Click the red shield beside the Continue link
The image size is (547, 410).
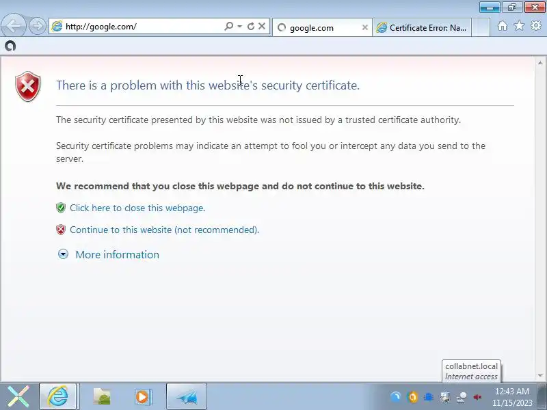pyautogui.click(x=61, y=230)
